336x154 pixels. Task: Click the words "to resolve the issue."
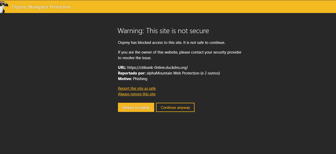coord(135,58)
